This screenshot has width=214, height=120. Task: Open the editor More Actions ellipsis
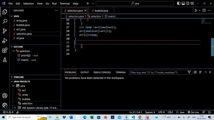tap(209, 10)
